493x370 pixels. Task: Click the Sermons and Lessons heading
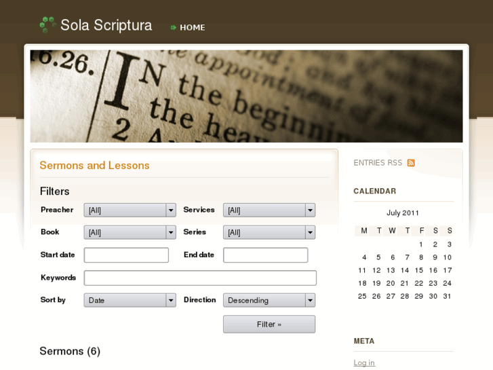(94, 166)
